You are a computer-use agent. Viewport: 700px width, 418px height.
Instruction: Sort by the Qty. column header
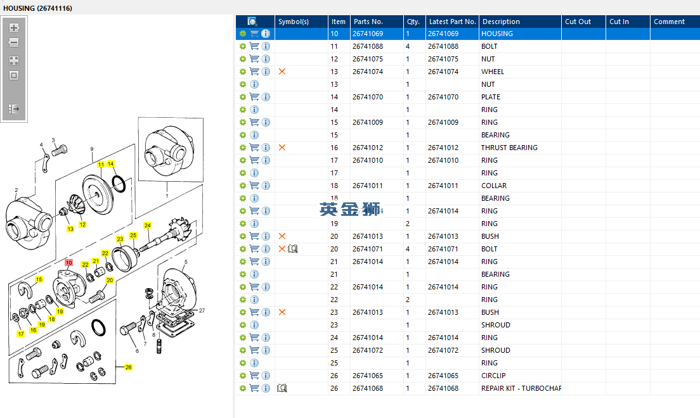(x=414, y=22)
